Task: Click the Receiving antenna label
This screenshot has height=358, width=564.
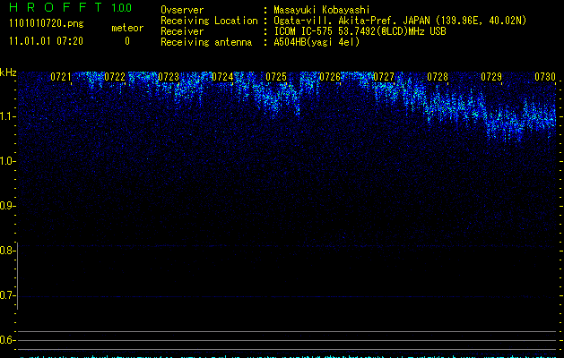Action: tap(206, 42)
